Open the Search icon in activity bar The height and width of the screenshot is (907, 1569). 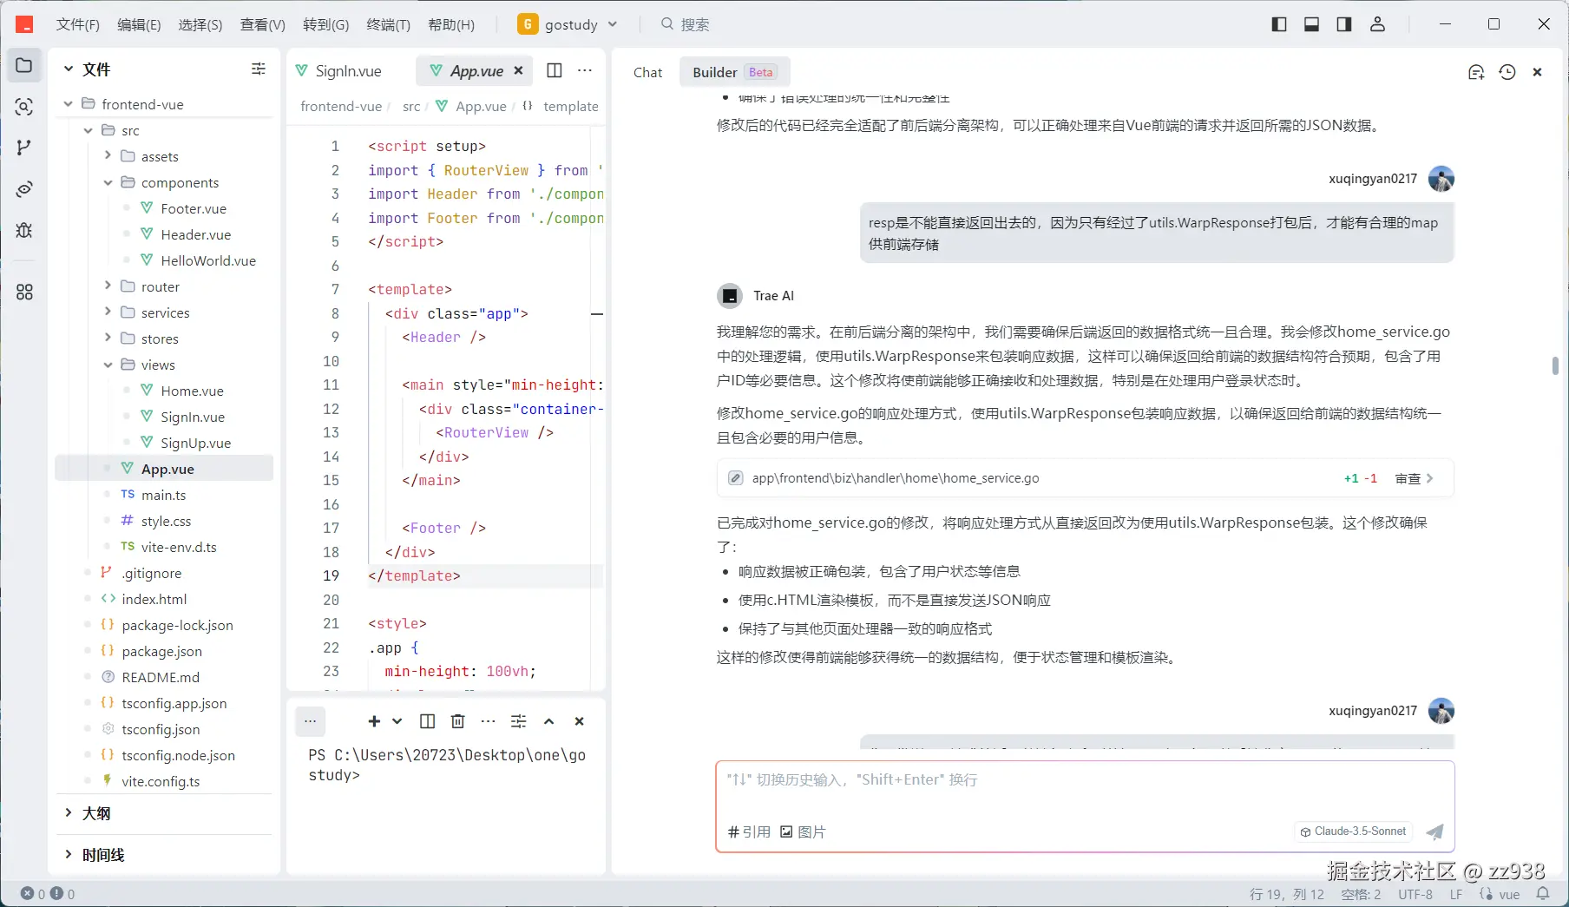click(x=24, y=107)
